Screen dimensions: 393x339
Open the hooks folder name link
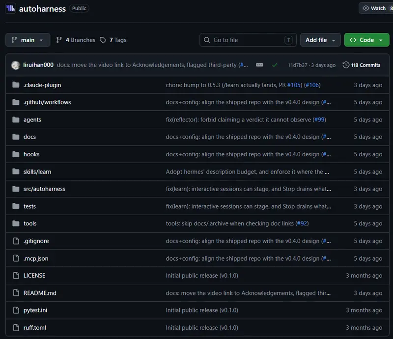coord(31,154)
